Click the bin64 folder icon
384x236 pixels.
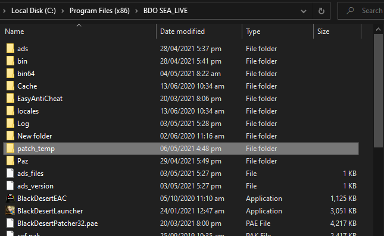pyautogui.click(x=10, y=73)
